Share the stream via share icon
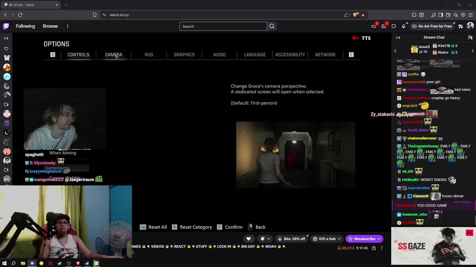The height and width of the screenshot is (267, 476). coord(374,248)
